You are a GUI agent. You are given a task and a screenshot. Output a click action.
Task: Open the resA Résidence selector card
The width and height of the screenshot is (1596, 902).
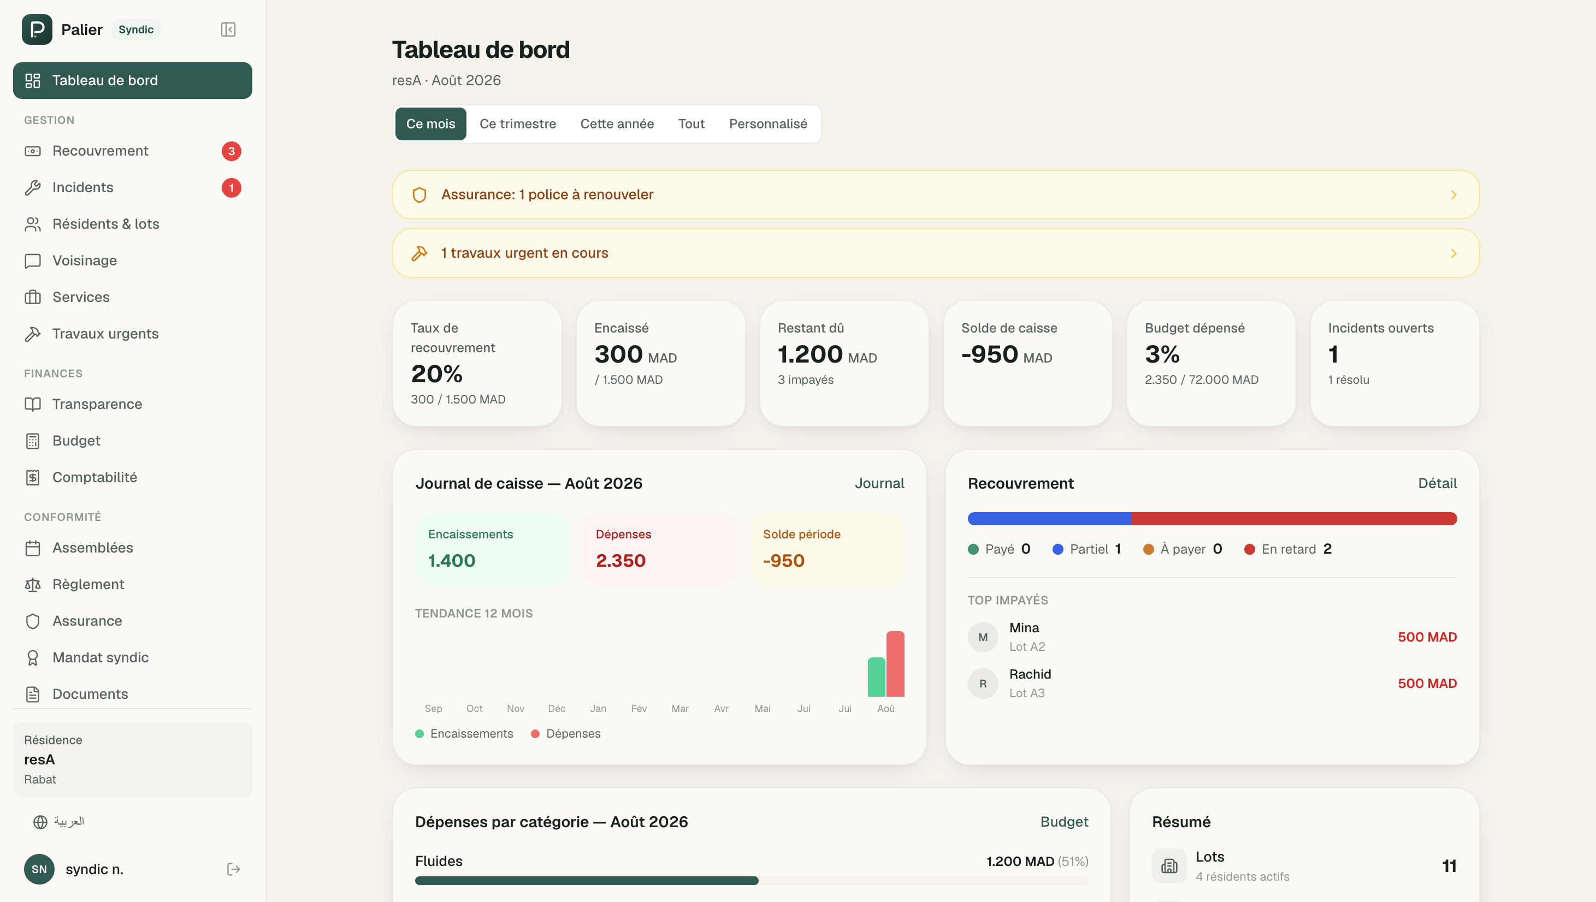pyautogui.click(x=133, y=760)
